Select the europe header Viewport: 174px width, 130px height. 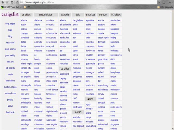103,15
